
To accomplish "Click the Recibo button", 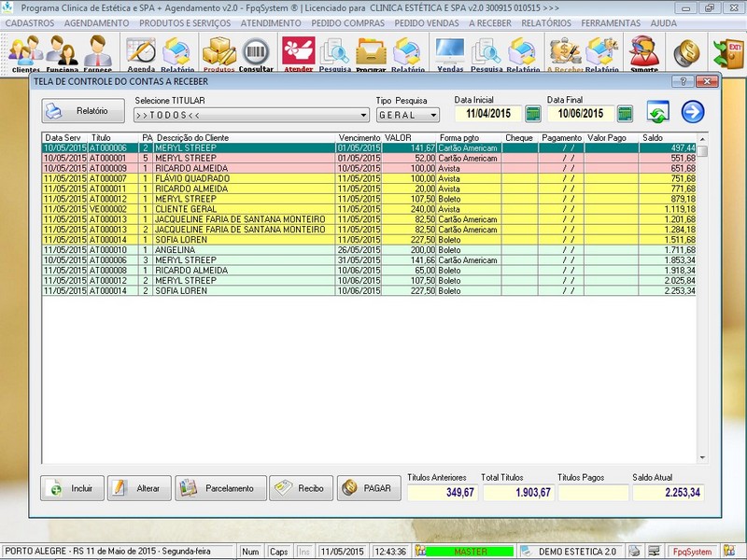I will 301,488.
